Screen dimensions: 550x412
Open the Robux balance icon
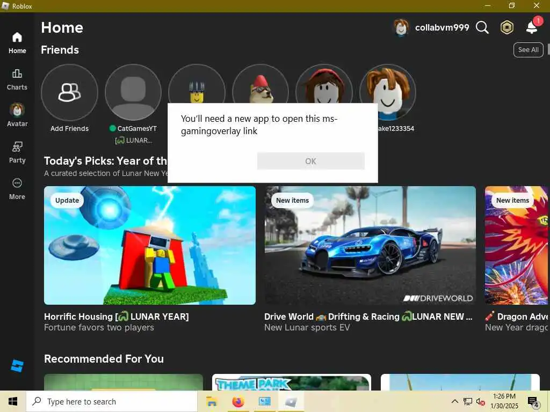point(507,27)
